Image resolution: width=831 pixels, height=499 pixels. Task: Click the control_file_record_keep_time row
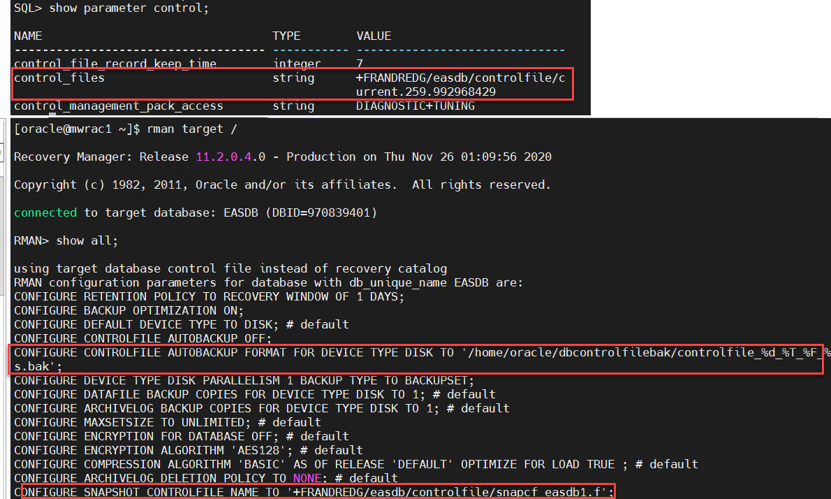[x=189, y=64]
